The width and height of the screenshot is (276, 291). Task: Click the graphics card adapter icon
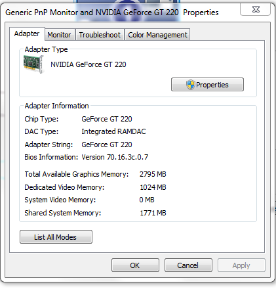tap(34, 64)
